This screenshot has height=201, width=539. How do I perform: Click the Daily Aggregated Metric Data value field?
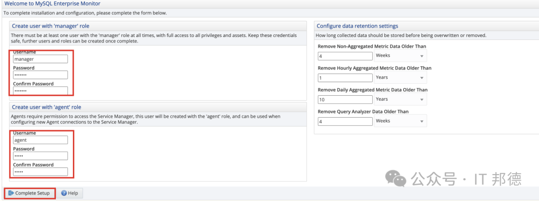coord(345,100)
